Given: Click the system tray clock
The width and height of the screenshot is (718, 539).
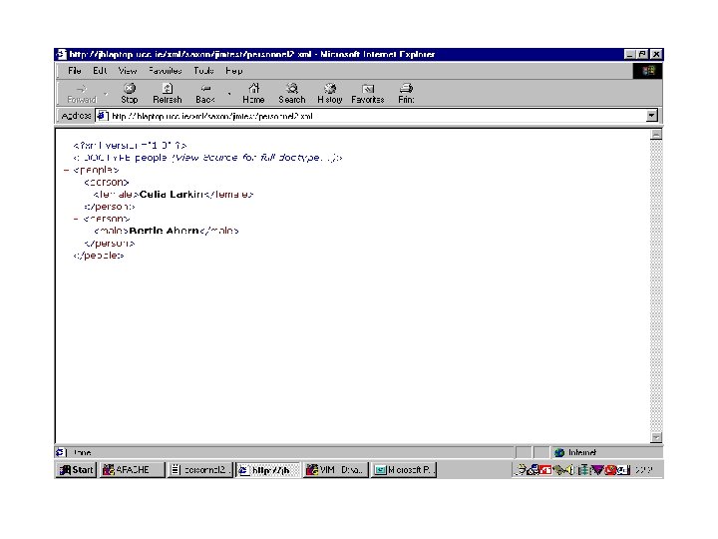Looking at the screenshot, I should pos(644,470).
